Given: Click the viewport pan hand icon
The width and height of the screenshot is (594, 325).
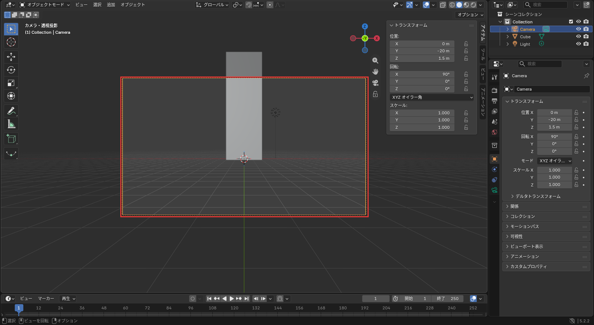Looking at the screenshot, I should point(375,72).
